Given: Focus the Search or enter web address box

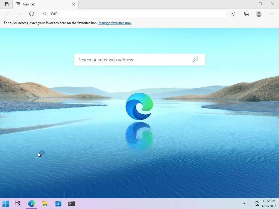Looking at the screenshot, I should [x=139, y=60].
